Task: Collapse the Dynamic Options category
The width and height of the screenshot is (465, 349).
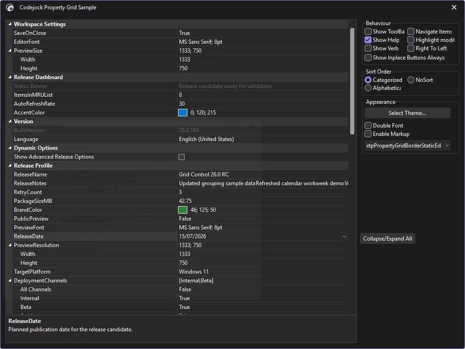Action: click(10, 148)
